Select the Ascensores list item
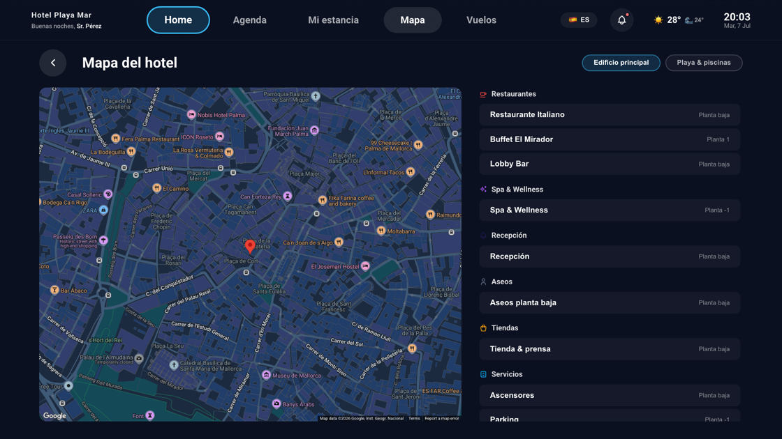 pyautogui.click(x=610, y=395)
